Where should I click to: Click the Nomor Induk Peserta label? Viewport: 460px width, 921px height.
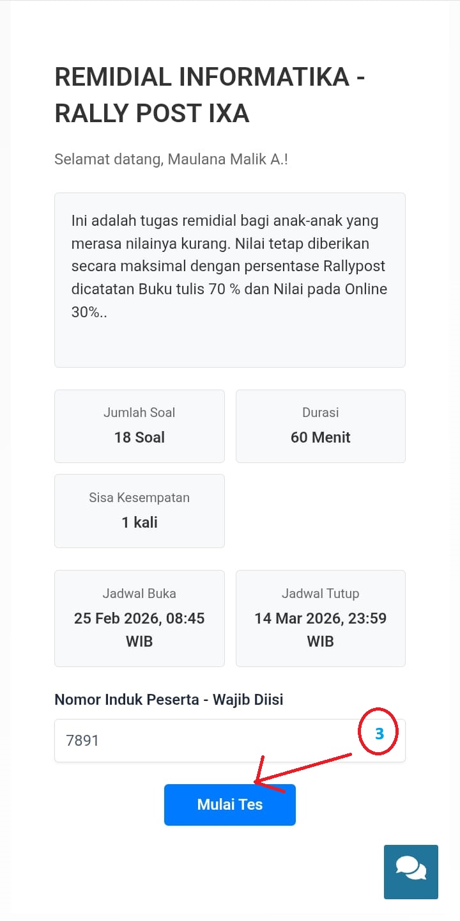(169, 699)
